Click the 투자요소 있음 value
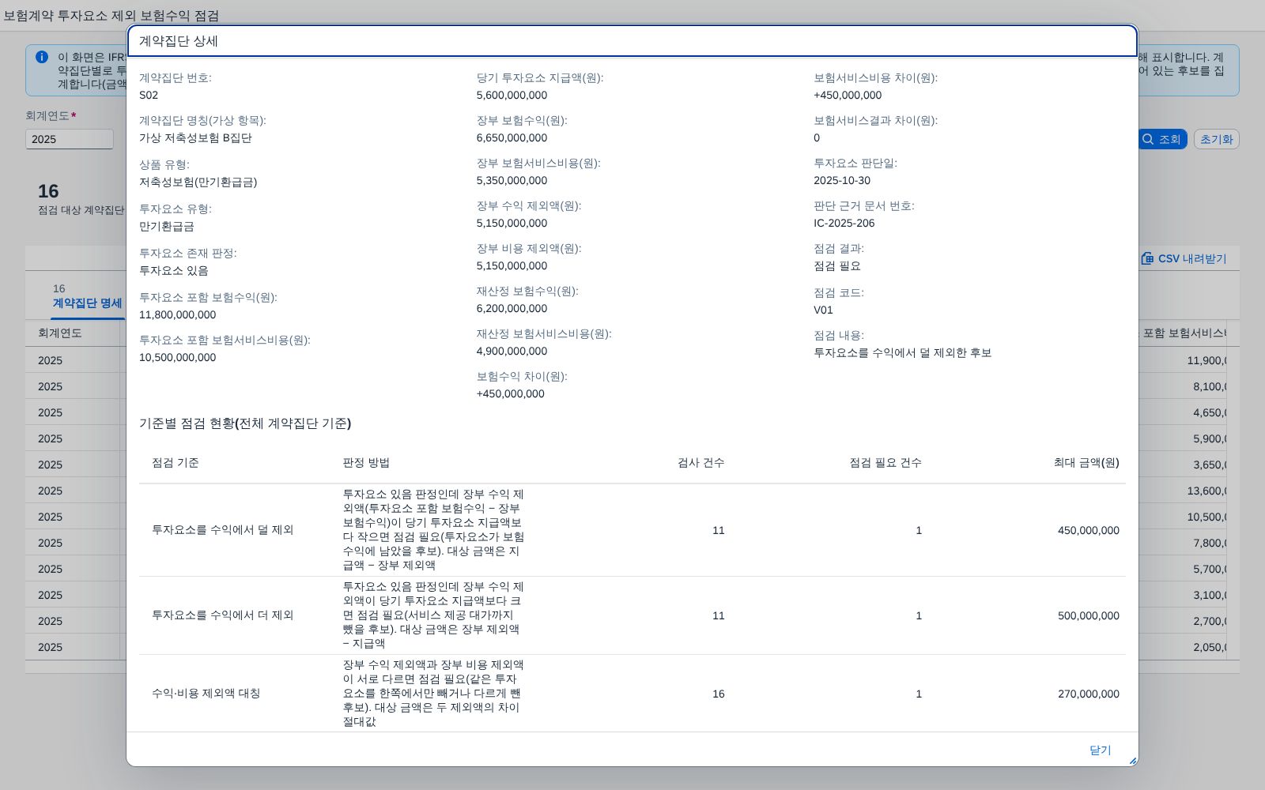Viewport: 1265px width, 790px height. point(174,271)
